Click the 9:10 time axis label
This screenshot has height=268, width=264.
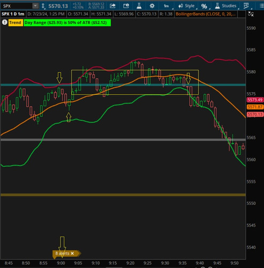click(x=96, y=263)
